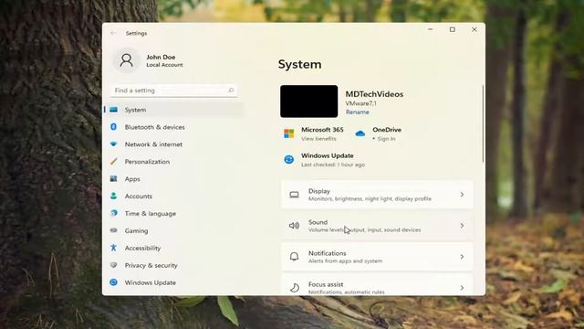This screenshot has width=584, height=329.
Task: Click the Display monitor icon
Action: 294,195
